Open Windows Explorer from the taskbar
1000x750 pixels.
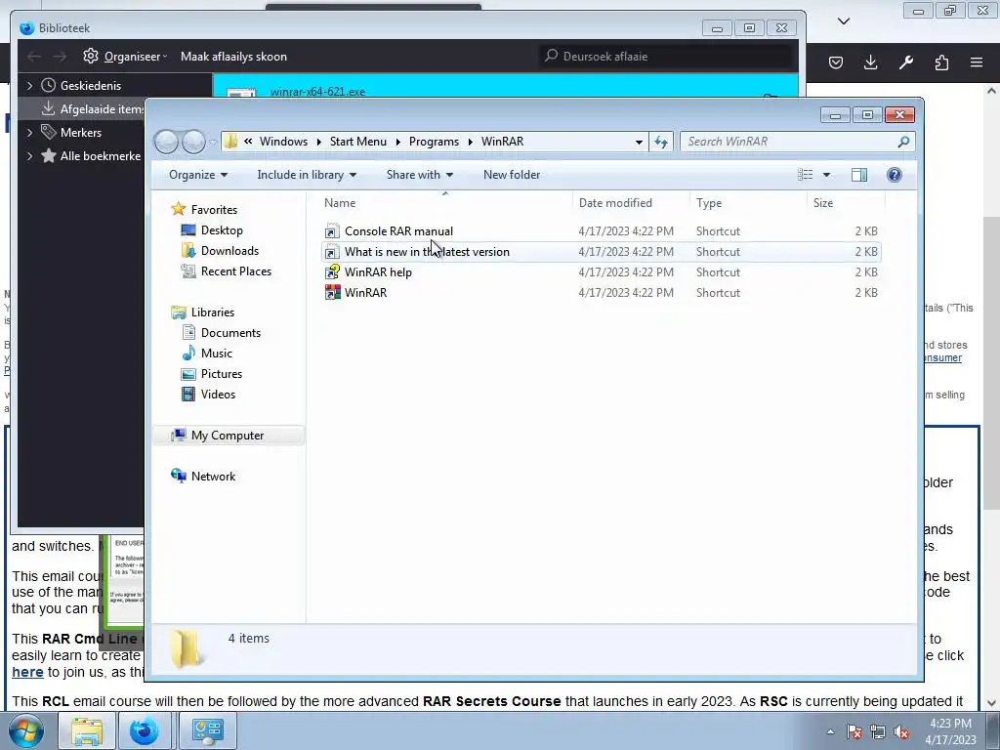(87, 730)
